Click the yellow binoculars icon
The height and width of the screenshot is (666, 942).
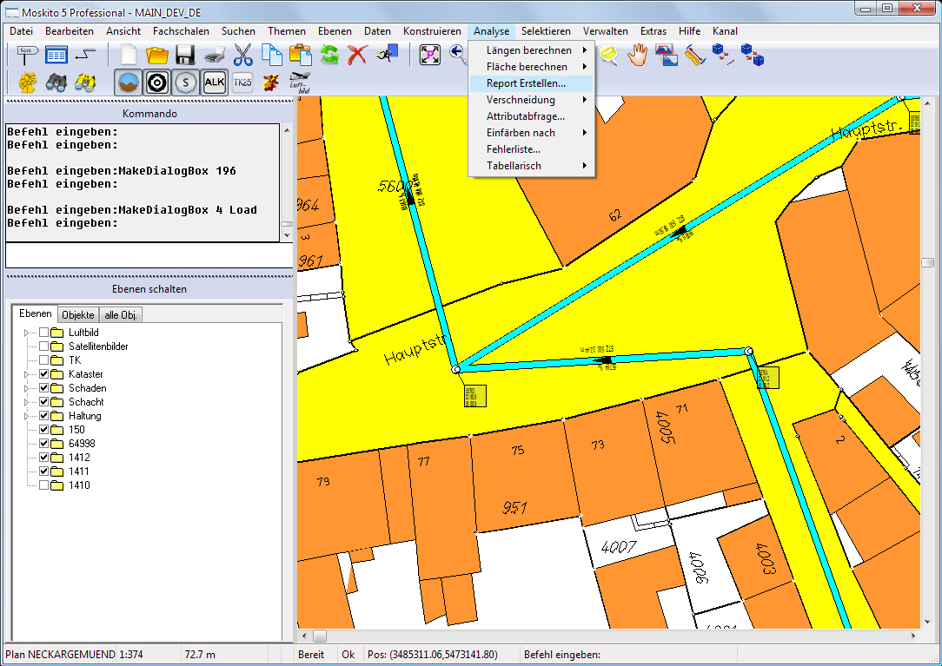point(85,82)
